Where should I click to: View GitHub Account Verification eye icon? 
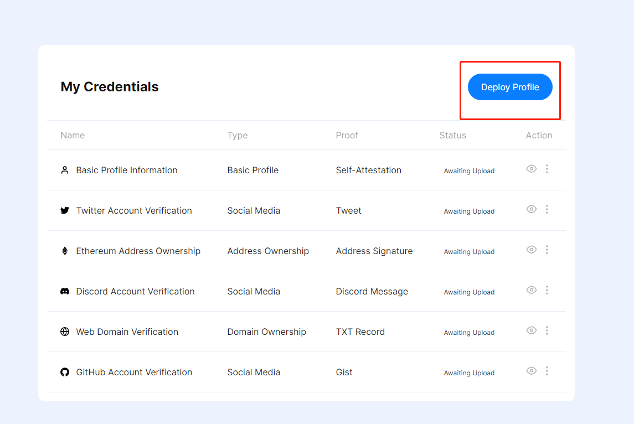tap(532, 371)
